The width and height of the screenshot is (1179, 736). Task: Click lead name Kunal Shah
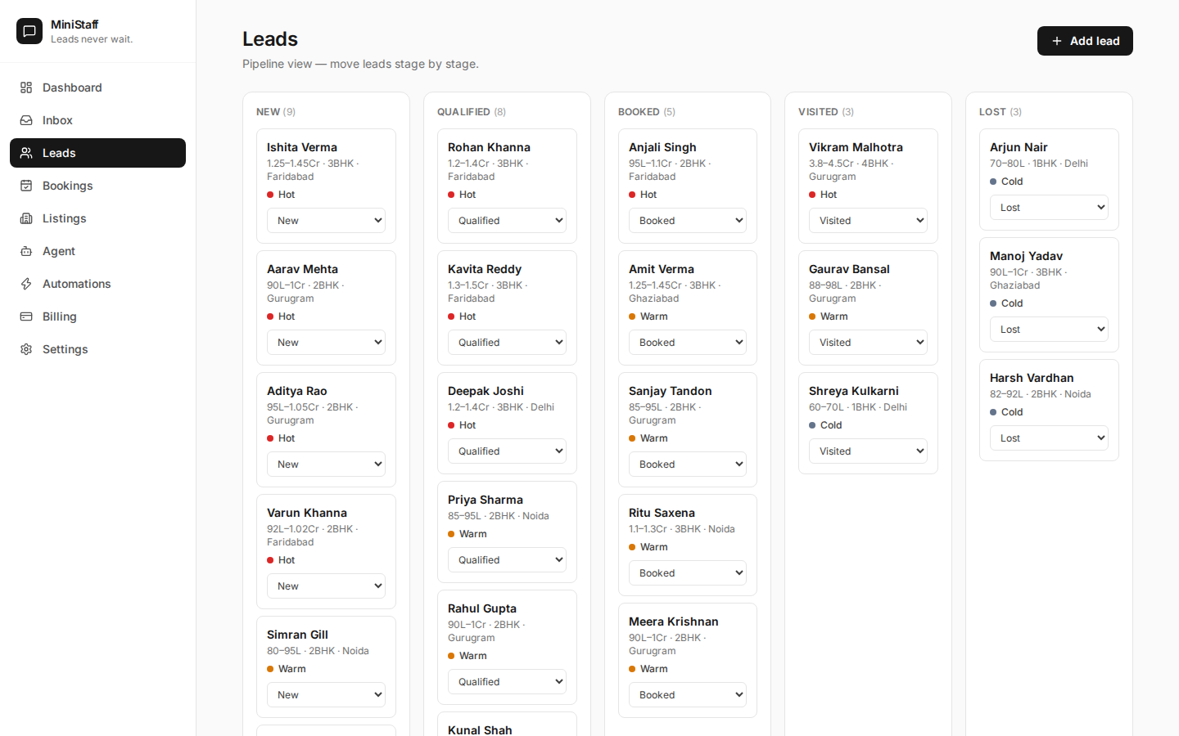point(480,729)
